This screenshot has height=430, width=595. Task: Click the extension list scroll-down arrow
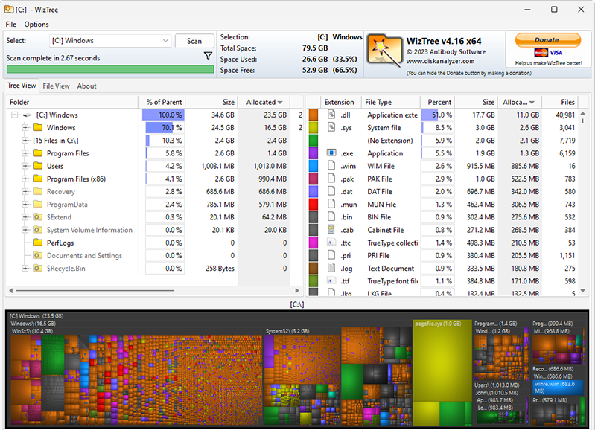click(583, 290)
